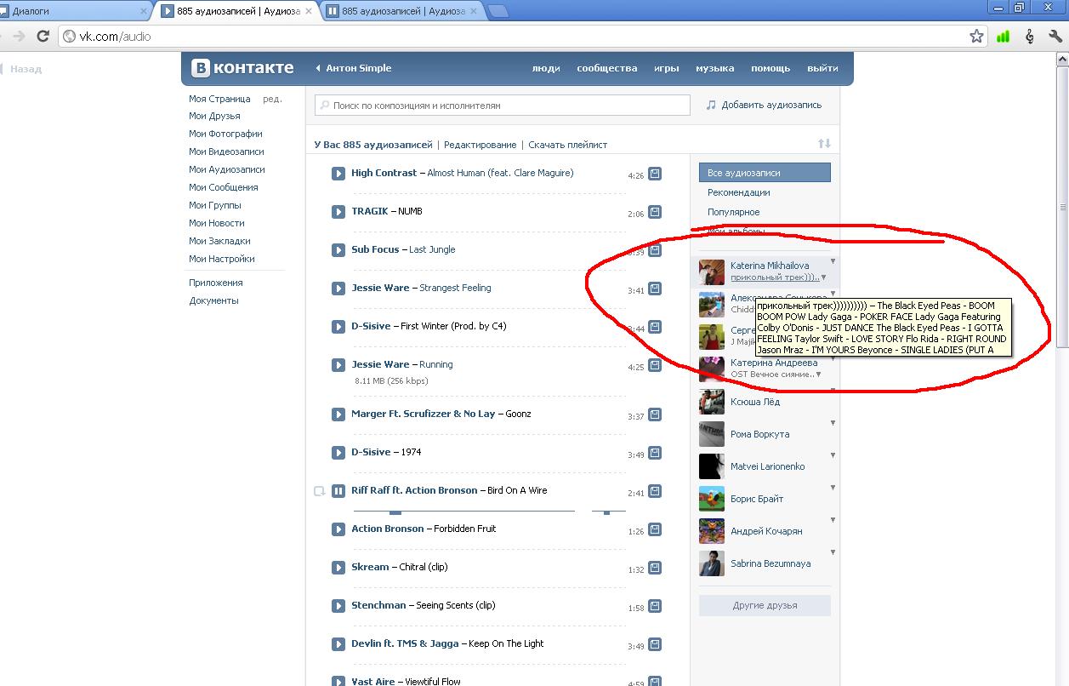Play Action Bronson Forbidden Fruit track

(x=338, y=529)
